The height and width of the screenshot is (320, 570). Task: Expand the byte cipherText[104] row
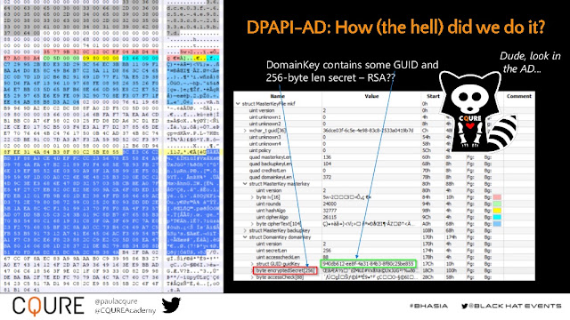[252, 224]
